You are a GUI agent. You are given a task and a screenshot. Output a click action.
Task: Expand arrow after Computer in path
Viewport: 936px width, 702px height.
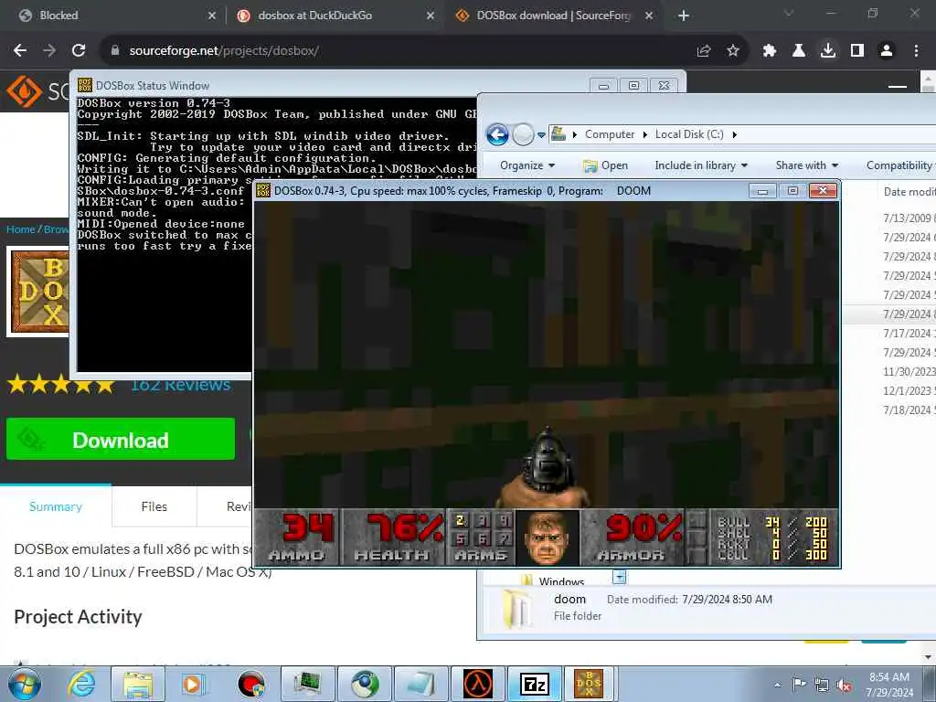[x=644, y=135]
